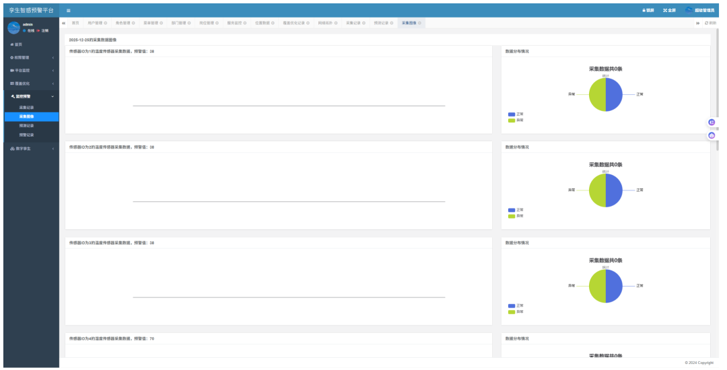
Task: Click the green slice of sensor 2 pie
Action: [x=597, y=190]
